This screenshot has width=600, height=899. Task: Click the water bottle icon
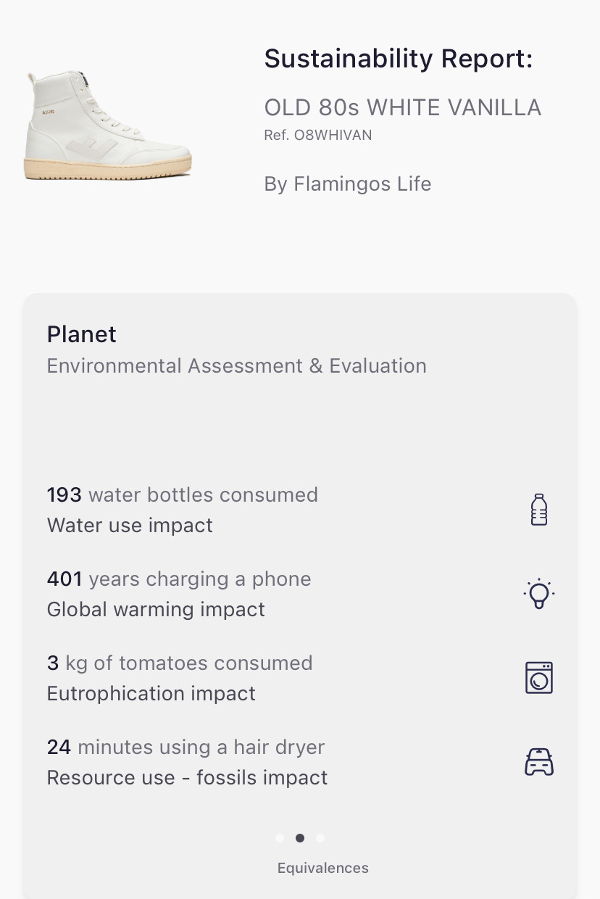click(x=538, y=509)
